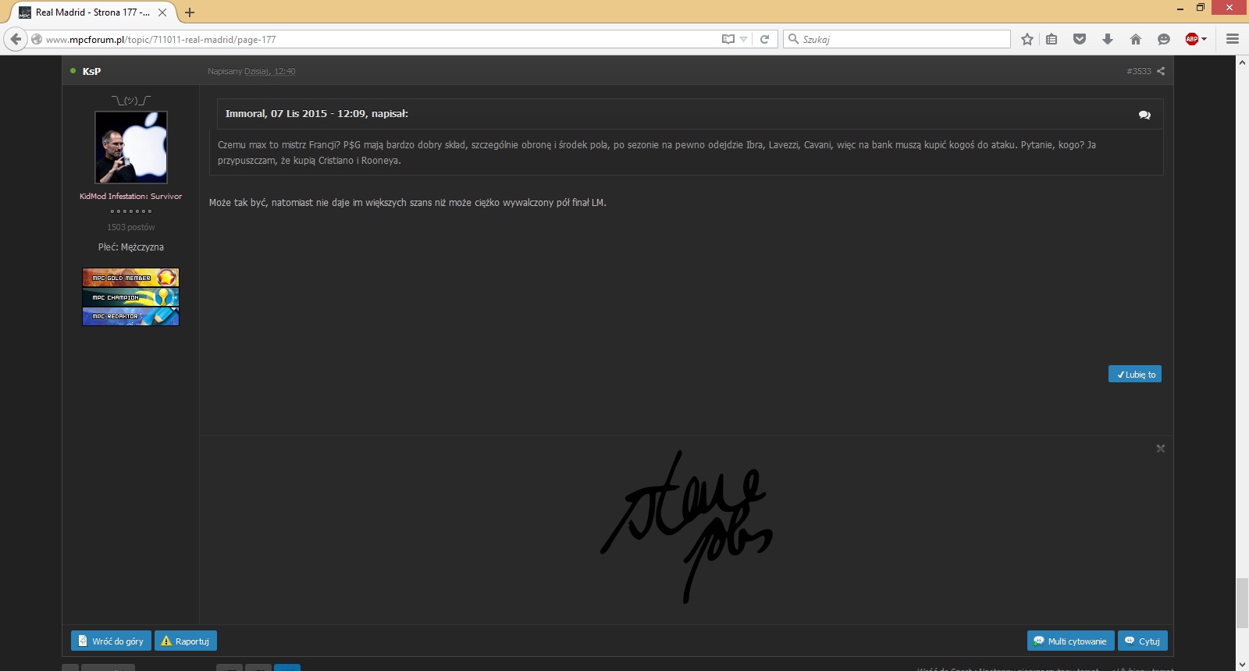The image size is (1249, 671).
Task: Click the site identity globe icon
Action: click(x=36, y=39)
